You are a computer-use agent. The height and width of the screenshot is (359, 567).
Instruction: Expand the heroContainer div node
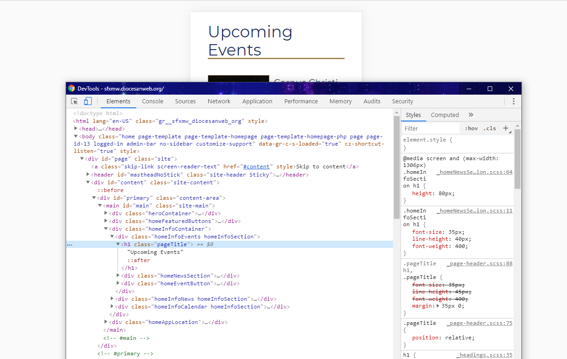[106, 213]
